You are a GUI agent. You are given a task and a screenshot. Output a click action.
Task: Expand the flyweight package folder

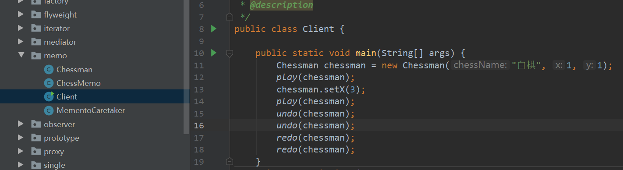[21, 14]
